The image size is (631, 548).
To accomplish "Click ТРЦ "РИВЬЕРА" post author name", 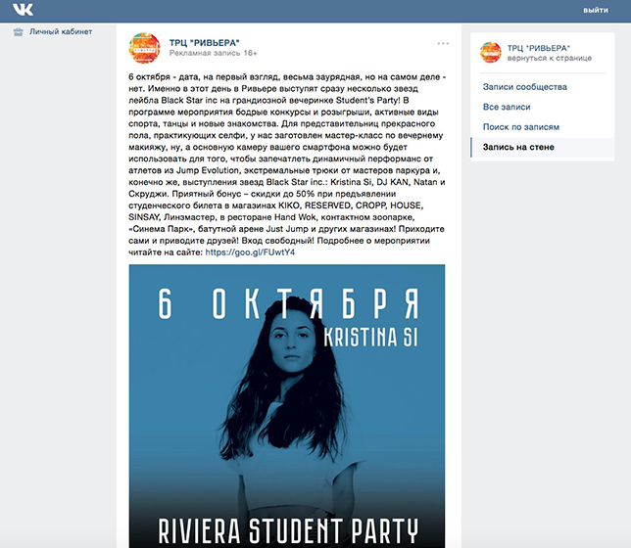I will click(x=205, y=43).
